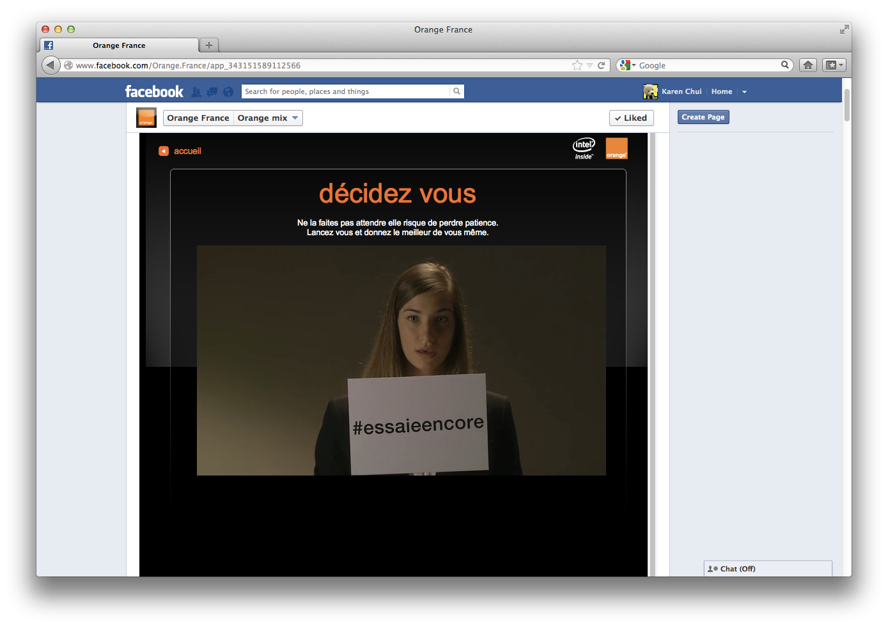Screen dimensions: 888x627
Task: Click the Facebook search field
Action: (346, 91)
